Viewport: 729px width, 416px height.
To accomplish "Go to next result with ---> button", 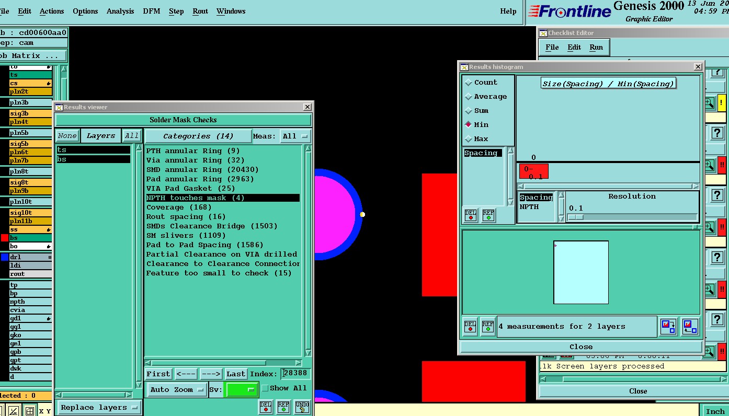I will [211, 374].
